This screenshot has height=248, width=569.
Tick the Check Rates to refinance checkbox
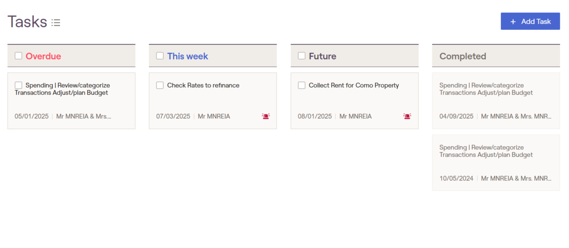(160, 85)
